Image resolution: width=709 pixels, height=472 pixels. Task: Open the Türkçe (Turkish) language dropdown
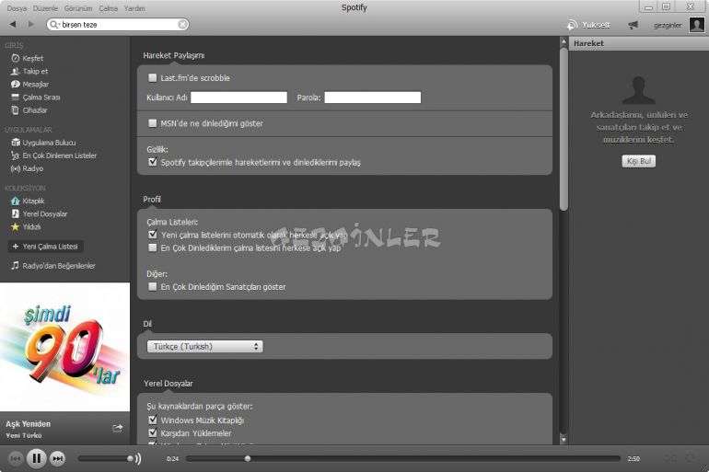tap(204, 347)
